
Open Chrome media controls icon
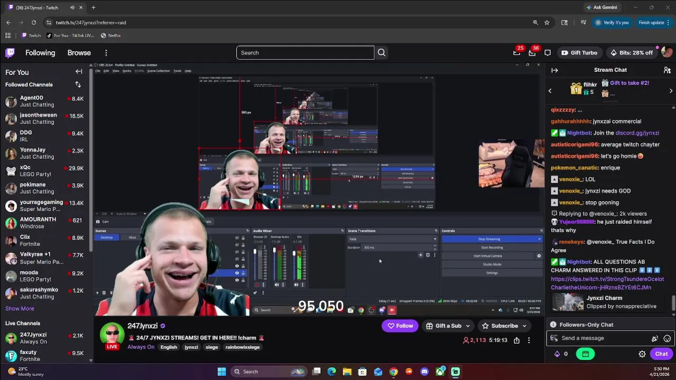coord(583,23)
